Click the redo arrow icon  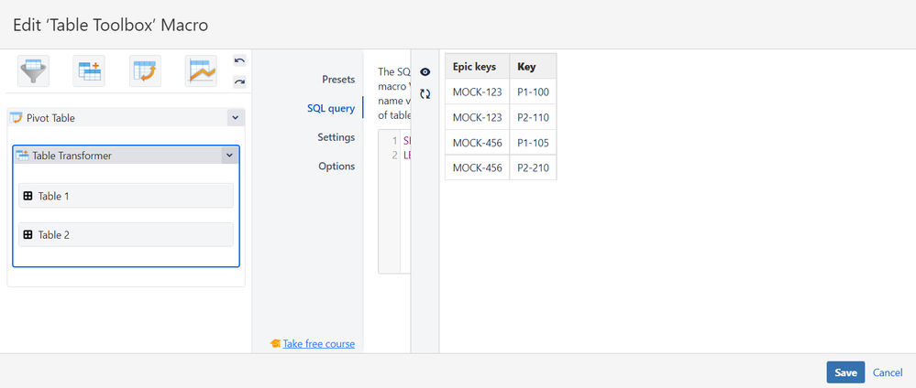pyautogui.click(x=239, y=81)
